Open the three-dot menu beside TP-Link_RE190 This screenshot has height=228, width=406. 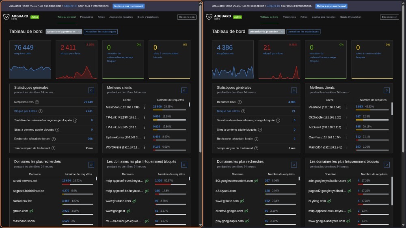(144, 117)
